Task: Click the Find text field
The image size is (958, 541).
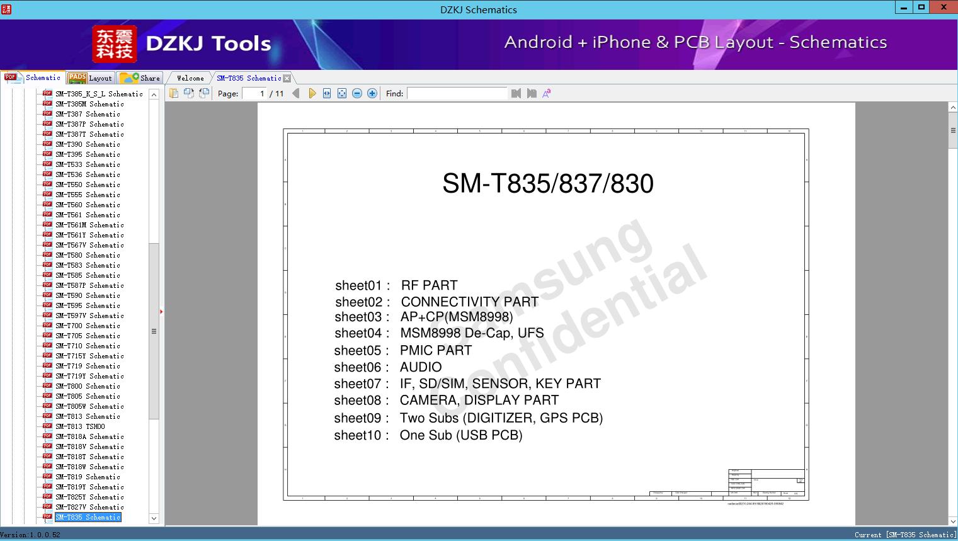Action: click(x=457, y=93)
